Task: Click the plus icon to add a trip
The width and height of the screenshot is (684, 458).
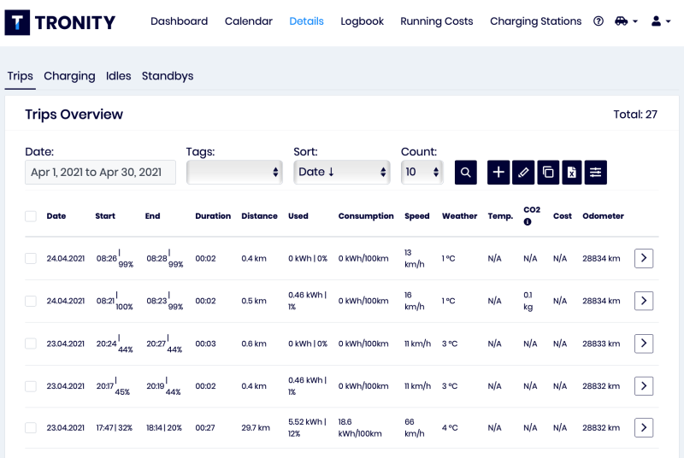Action: pos(498,172)
